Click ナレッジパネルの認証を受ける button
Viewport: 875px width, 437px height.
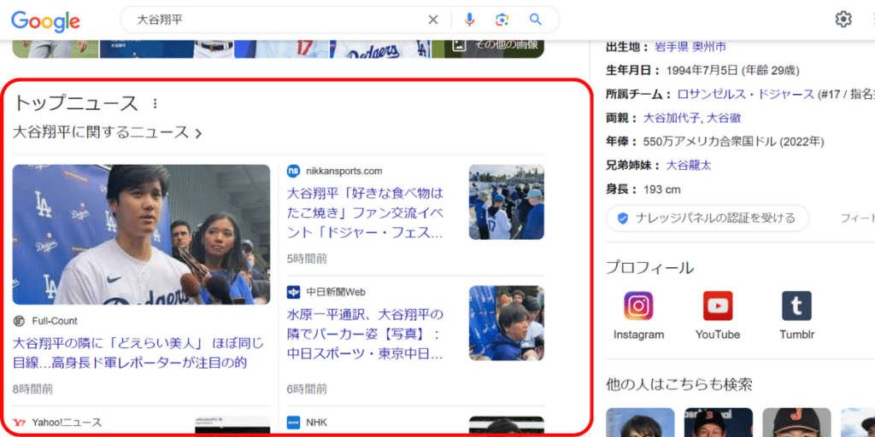[708, 218]
